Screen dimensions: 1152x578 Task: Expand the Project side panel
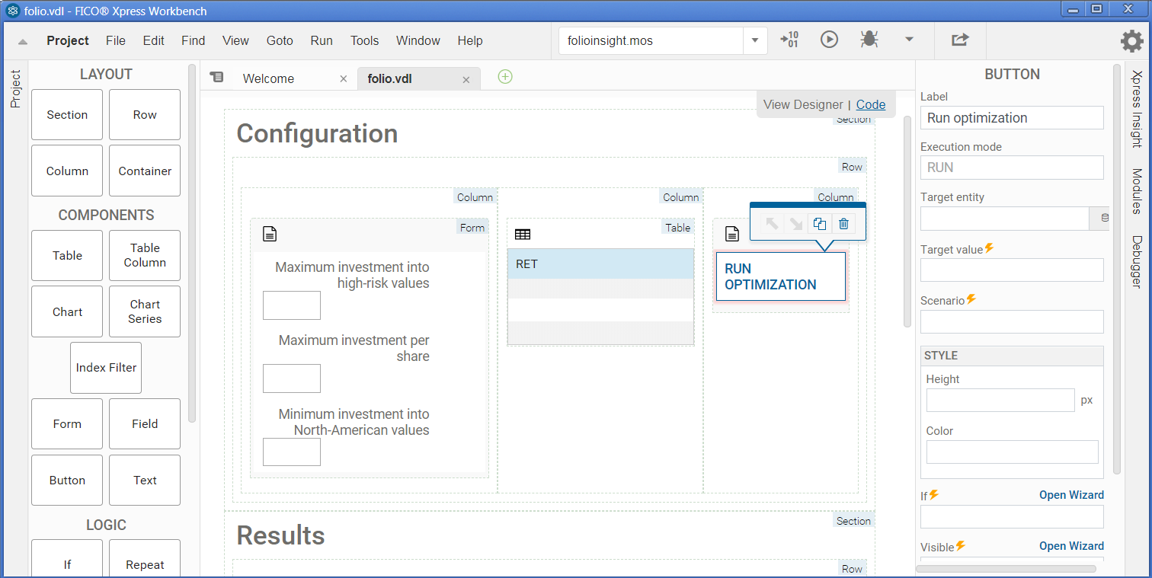click(15, 90)
